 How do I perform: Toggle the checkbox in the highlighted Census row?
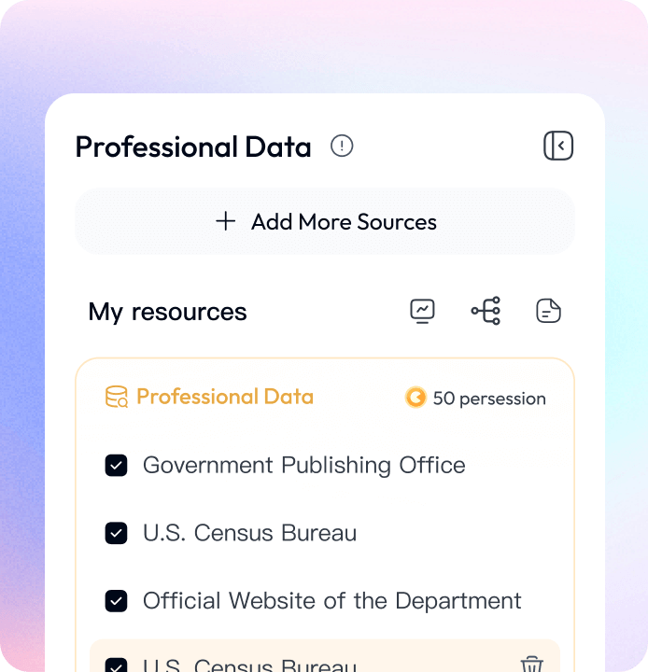pos(117,666)
